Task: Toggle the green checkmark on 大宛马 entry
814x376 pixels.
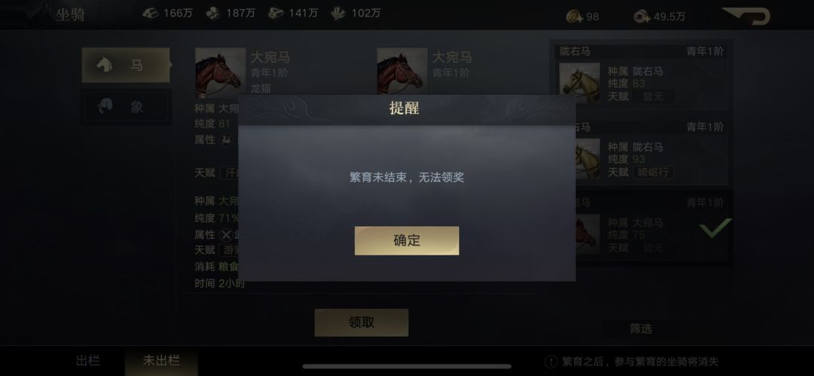Action: pos(715,228)
